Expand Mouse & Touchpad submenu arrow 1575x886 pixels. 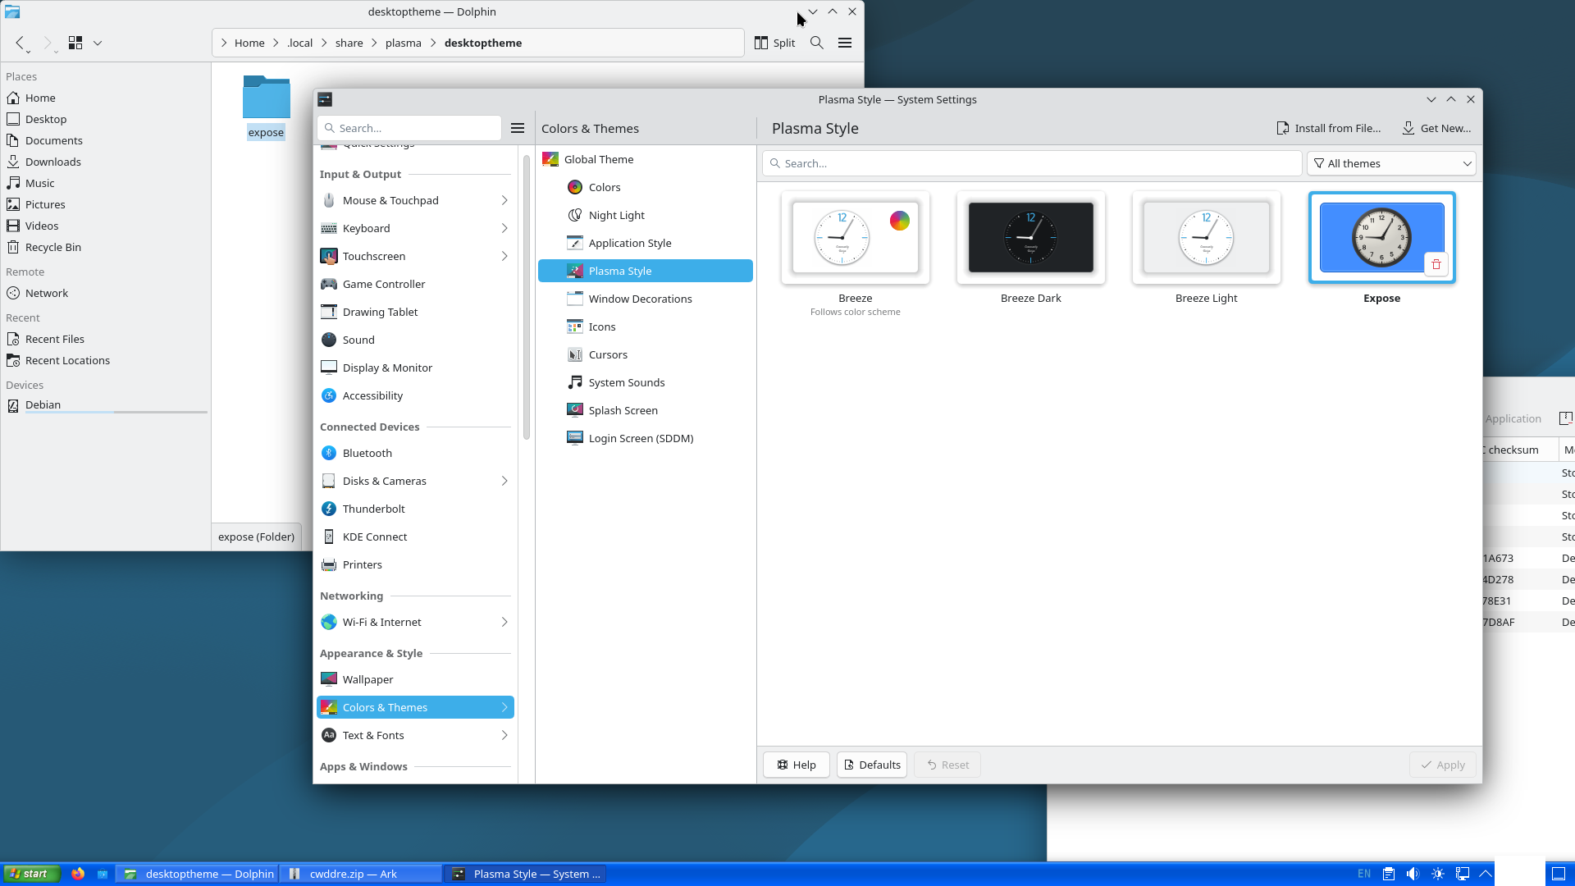pyautogui.click(x=504, y=200)
